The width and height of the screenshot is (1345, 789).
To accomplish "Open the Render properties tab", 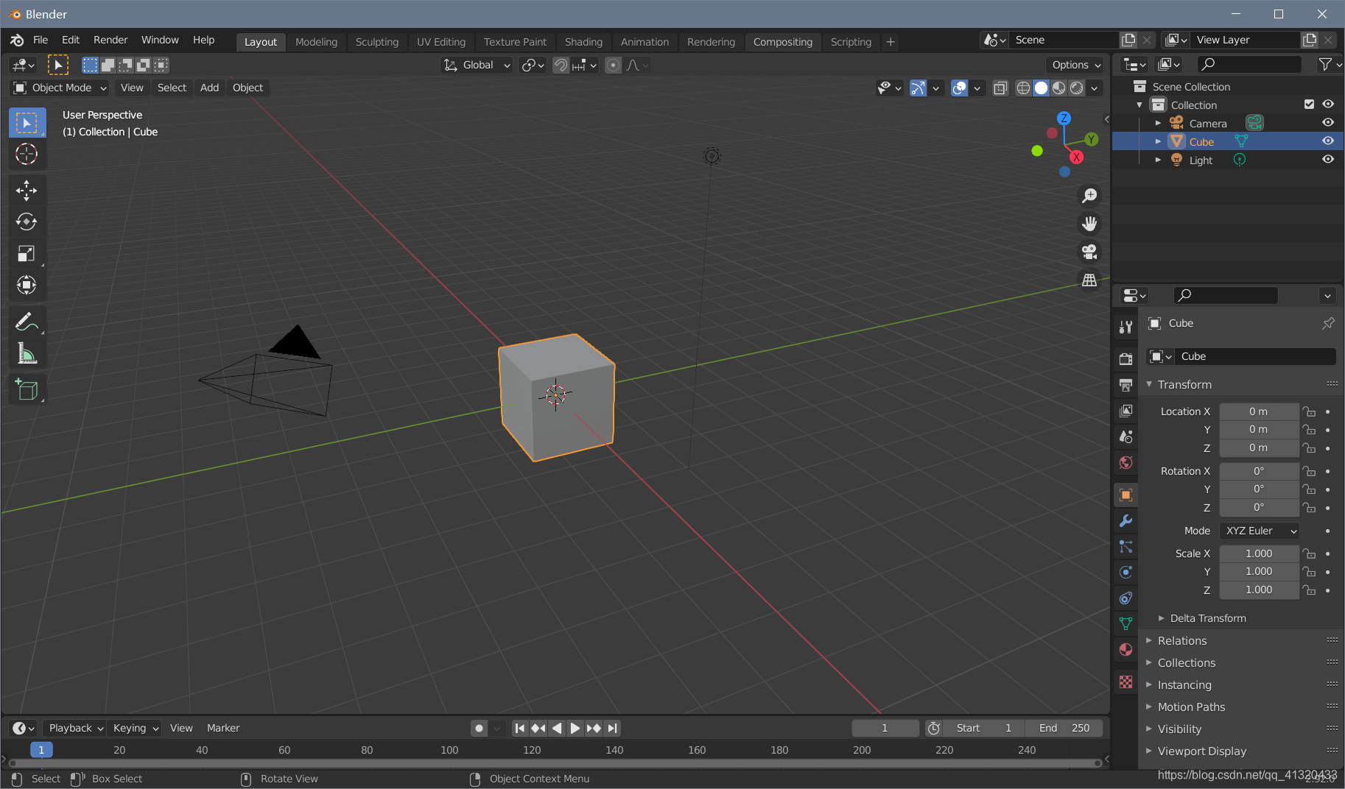I will (1125, 358).
